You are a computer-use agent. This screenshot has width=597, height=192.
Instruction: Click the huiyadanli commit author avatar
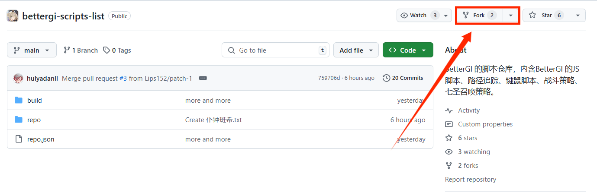[x=18, y=78]
